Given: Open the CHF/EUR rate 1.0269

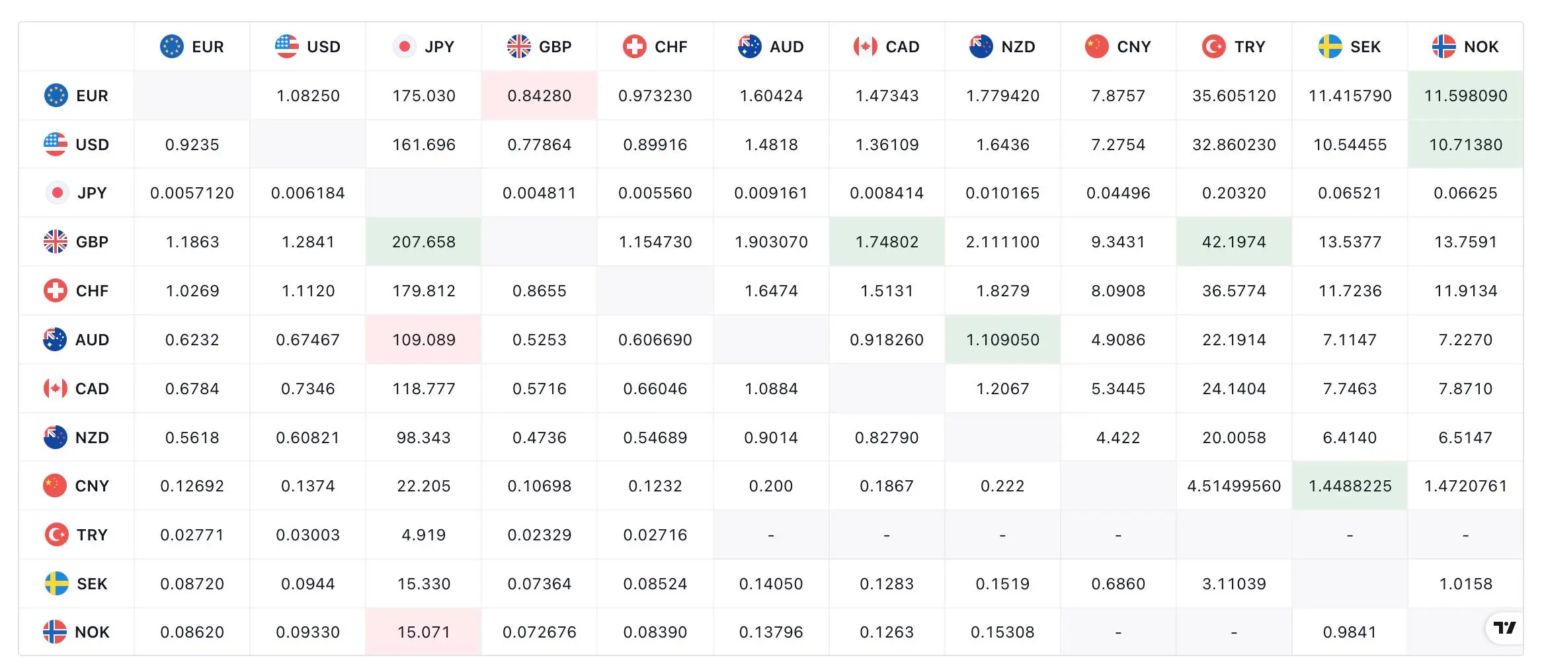Looking at the screenshot, I should (192, 290).
